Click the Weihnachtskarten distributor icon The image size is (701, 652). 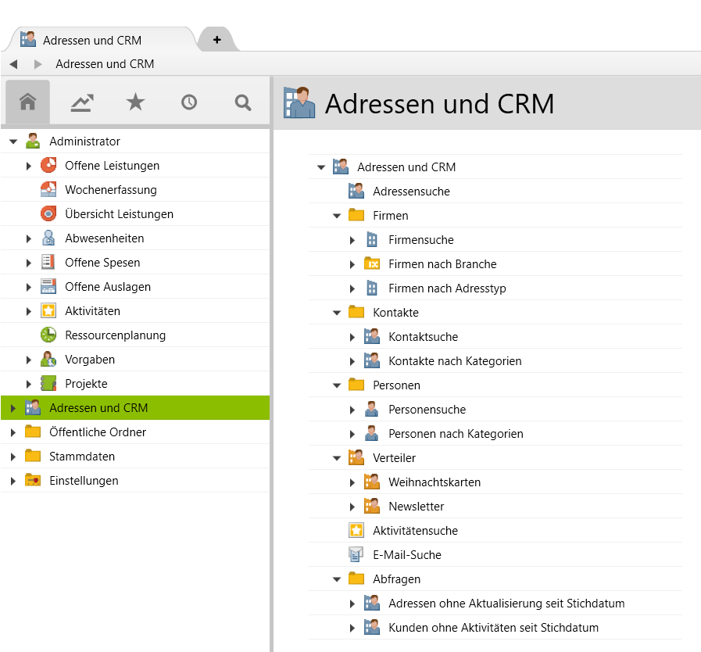(371, 482)
